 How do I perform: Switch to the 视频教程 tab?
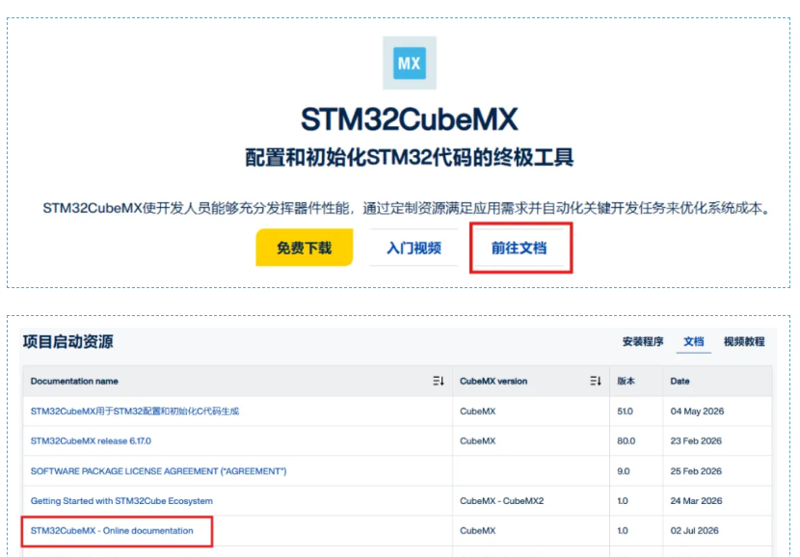744,342
